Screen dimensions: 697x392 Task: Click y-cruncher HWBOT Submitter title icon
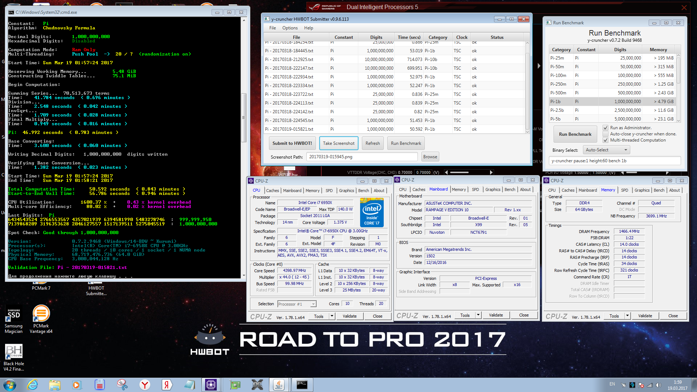[267, 19]
